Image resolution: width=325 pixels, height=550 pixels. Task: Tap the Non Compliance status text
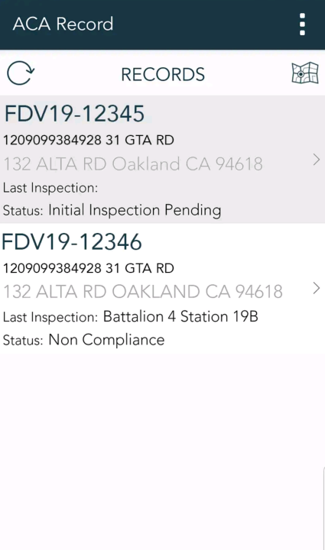[x=106, y=340]
